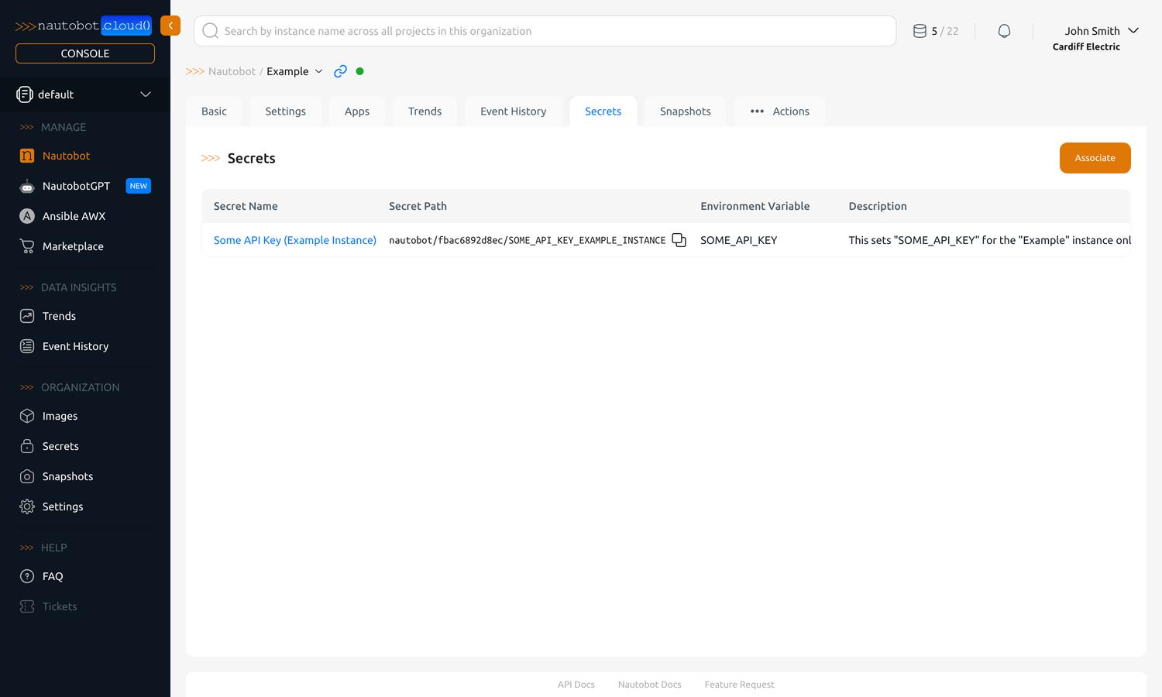The width and height of the screenshot is (1162, 697).
Task: Go to Ansible AWX in sidebar
Action: pyautogui.click(x=74, y=216)
